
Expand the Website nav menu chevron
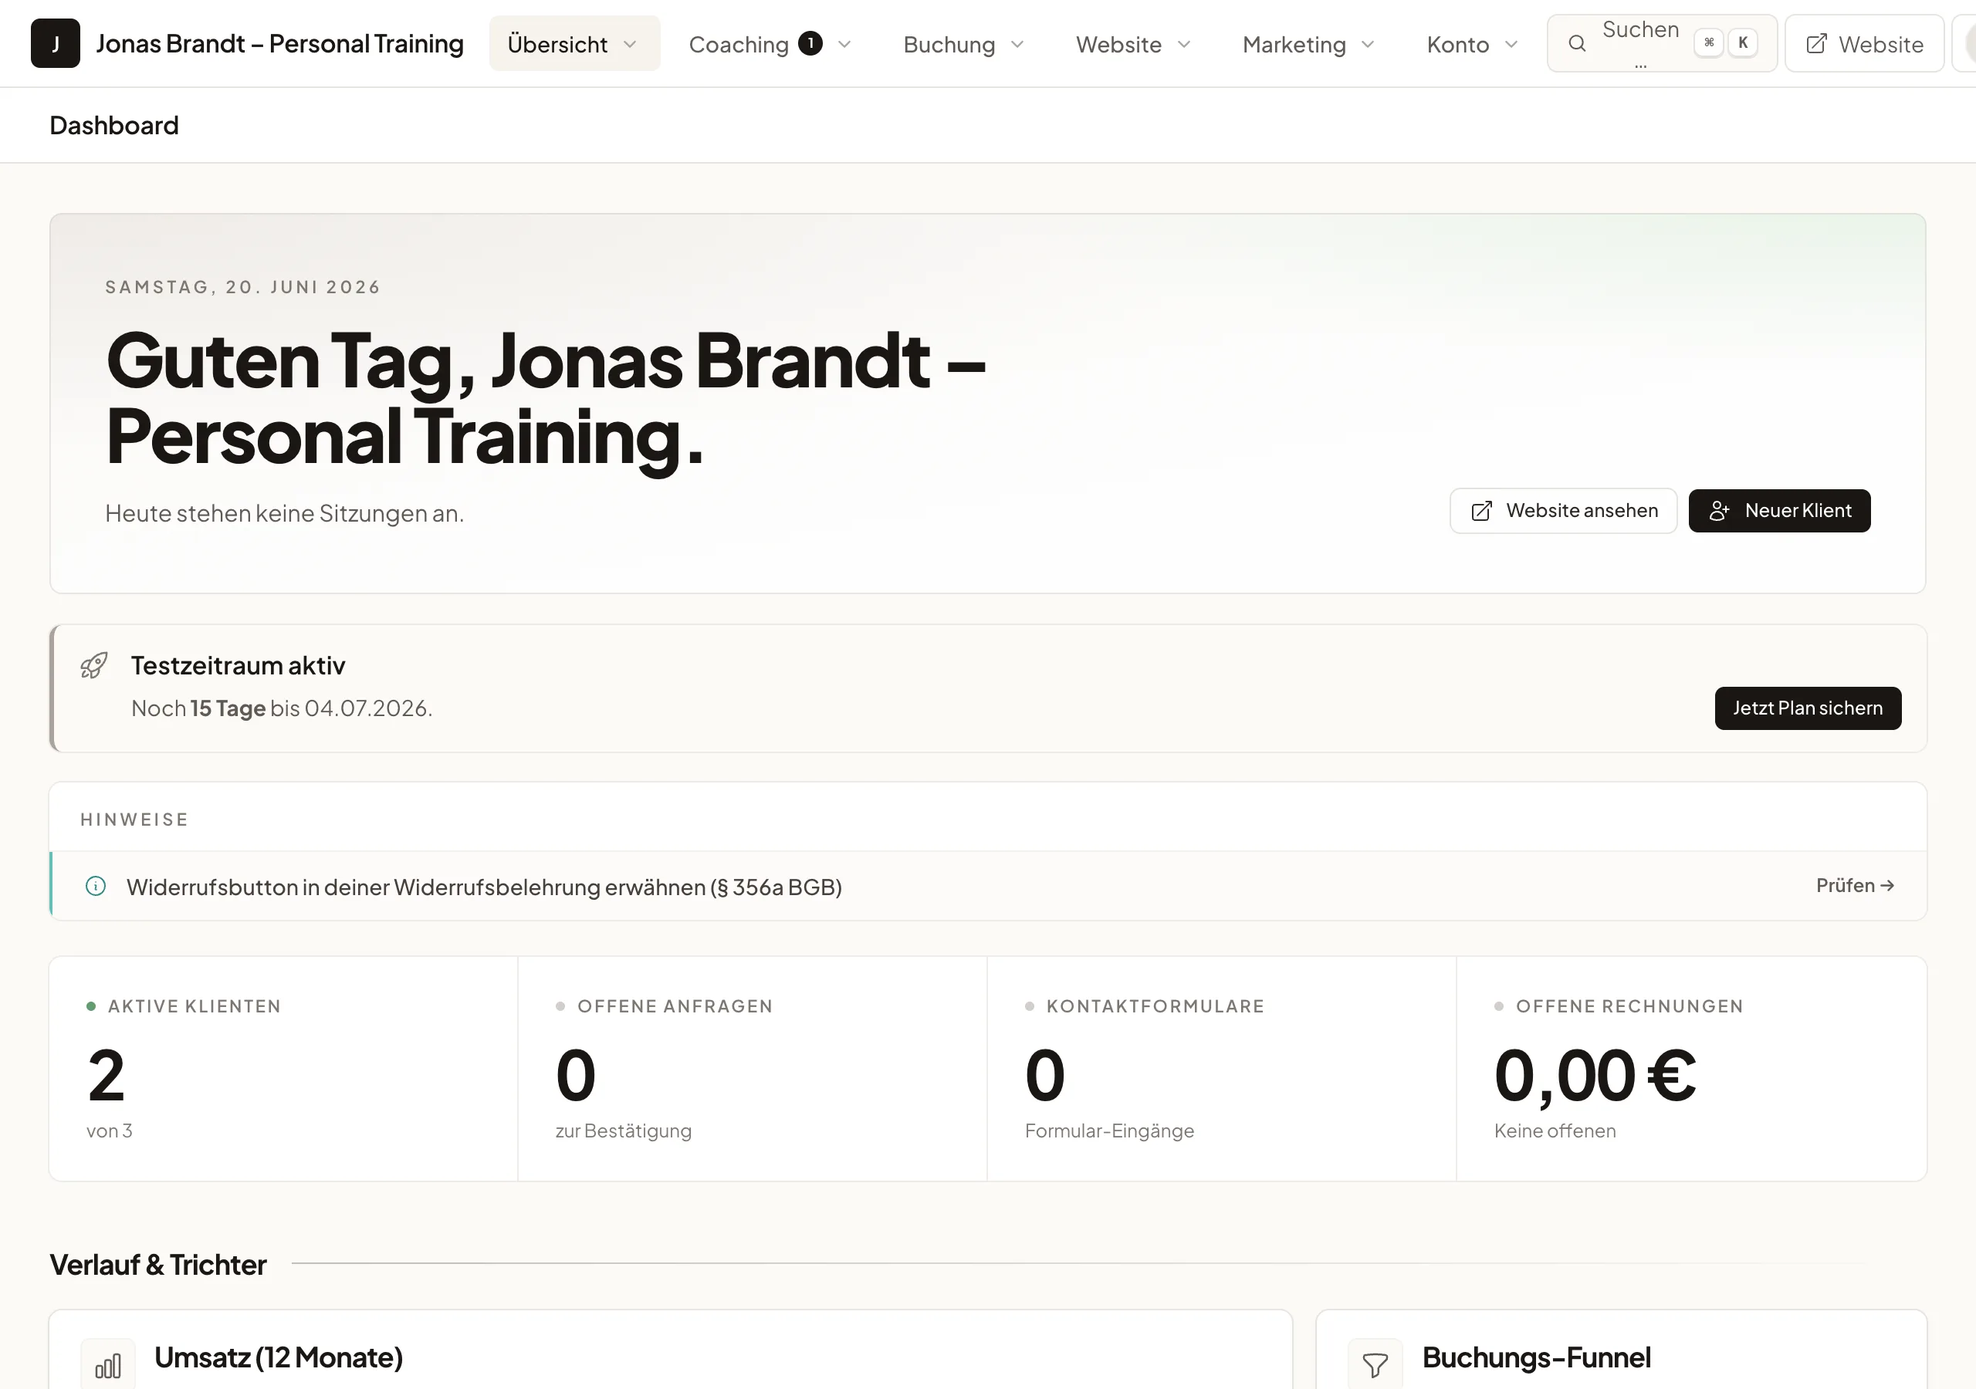pyautogui.click(x=1184, y=44)
